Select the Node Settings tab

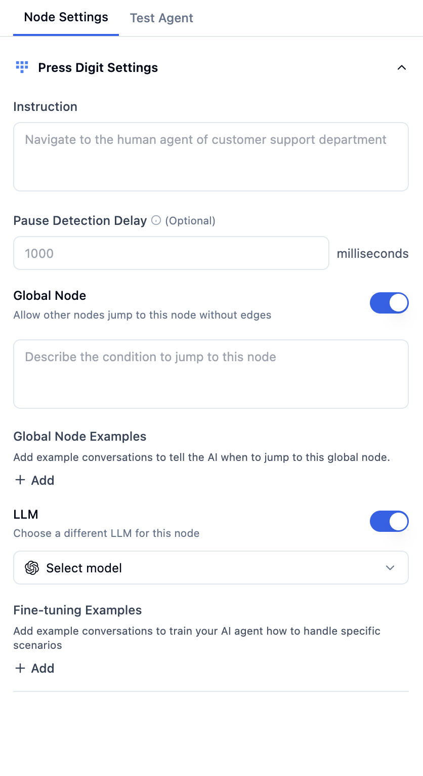66,17
